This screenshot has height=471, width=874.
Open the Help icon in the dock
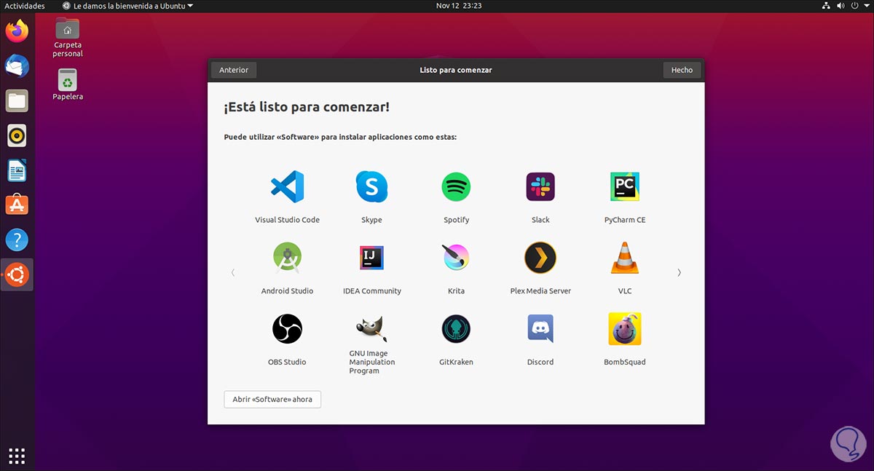pos(17,240)
